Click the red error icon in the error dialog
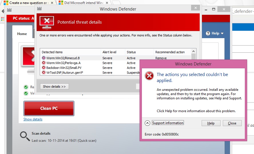The image size is (254, 154). [x=149, y=76]
